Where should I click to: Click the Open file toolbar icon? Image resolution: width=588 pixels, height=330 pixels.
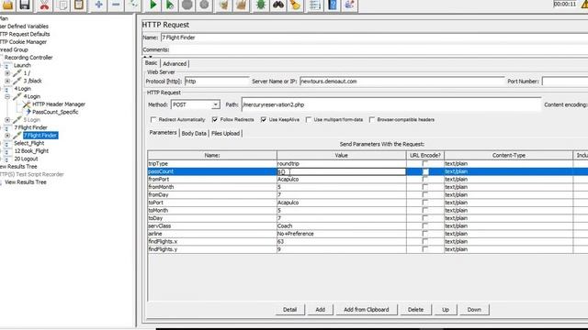click(x=8, y=5)
